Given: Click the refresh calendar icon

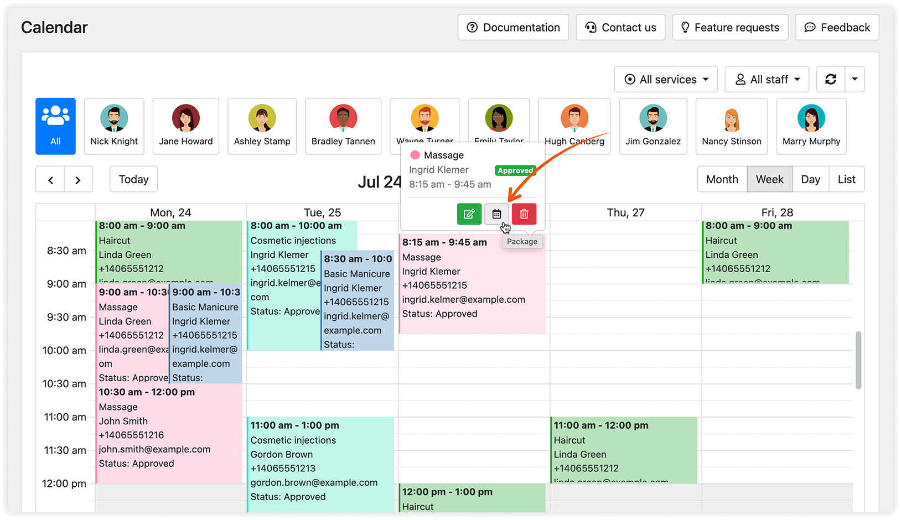Looking at the screenshot, I should click(831, 79).
